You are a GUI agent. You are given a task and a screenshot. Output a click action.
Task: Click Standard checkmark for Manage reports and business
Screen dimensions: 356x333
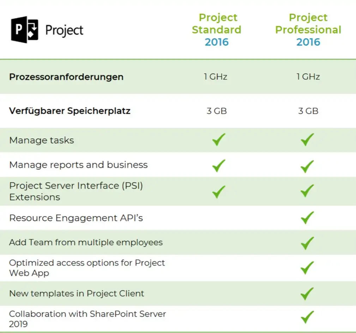coord(219,165)
